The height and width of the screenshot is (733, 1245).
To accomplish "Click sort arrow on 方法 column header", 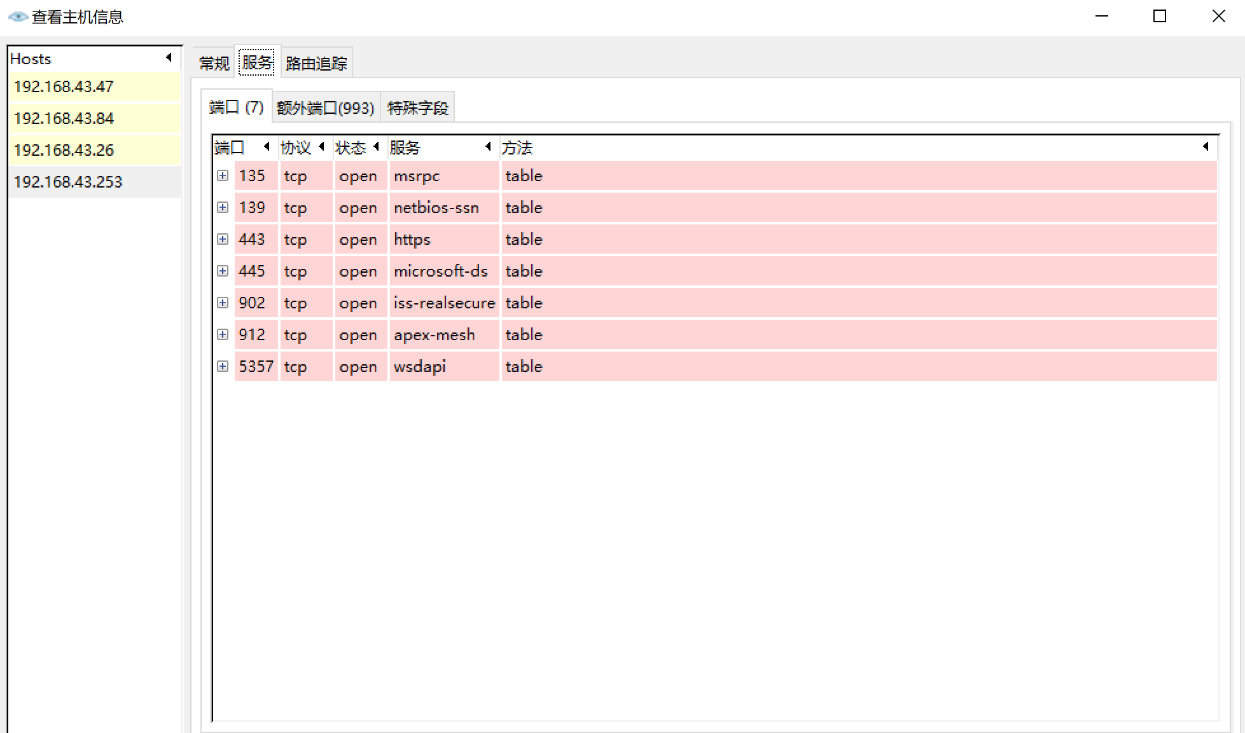I will [x=1206, y=147].
